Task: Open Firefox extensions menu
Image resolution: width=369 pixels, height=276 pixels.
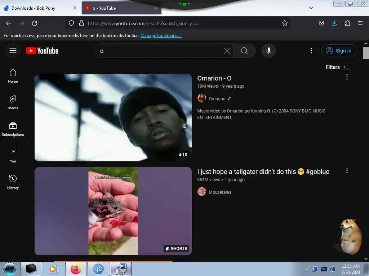Action: tap(347, 23)
